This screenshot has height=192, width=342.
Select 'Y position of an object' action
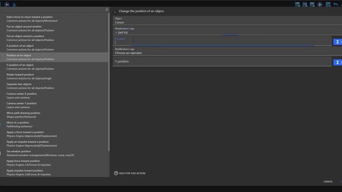54,67
